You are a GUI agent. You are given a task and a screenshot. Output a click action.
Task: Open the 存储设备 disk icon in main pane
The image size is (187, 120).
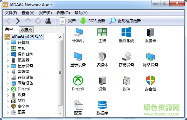[126, 56]
